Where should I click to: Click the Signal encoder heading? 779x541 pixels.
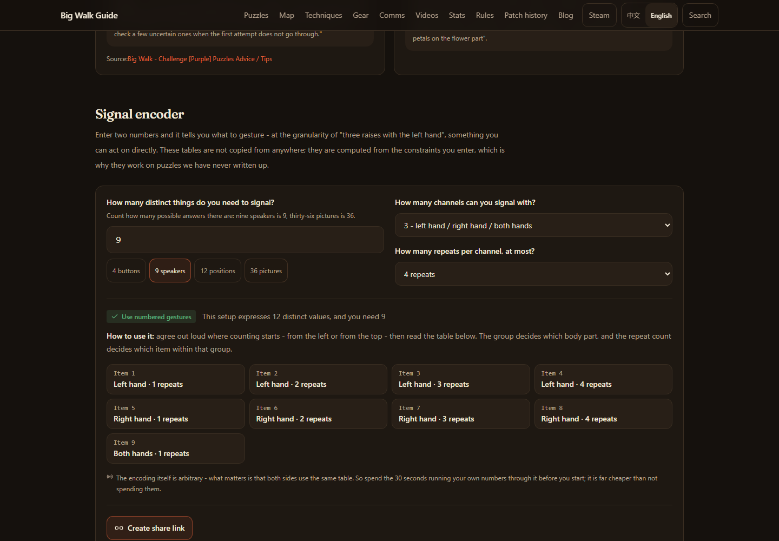140,114
